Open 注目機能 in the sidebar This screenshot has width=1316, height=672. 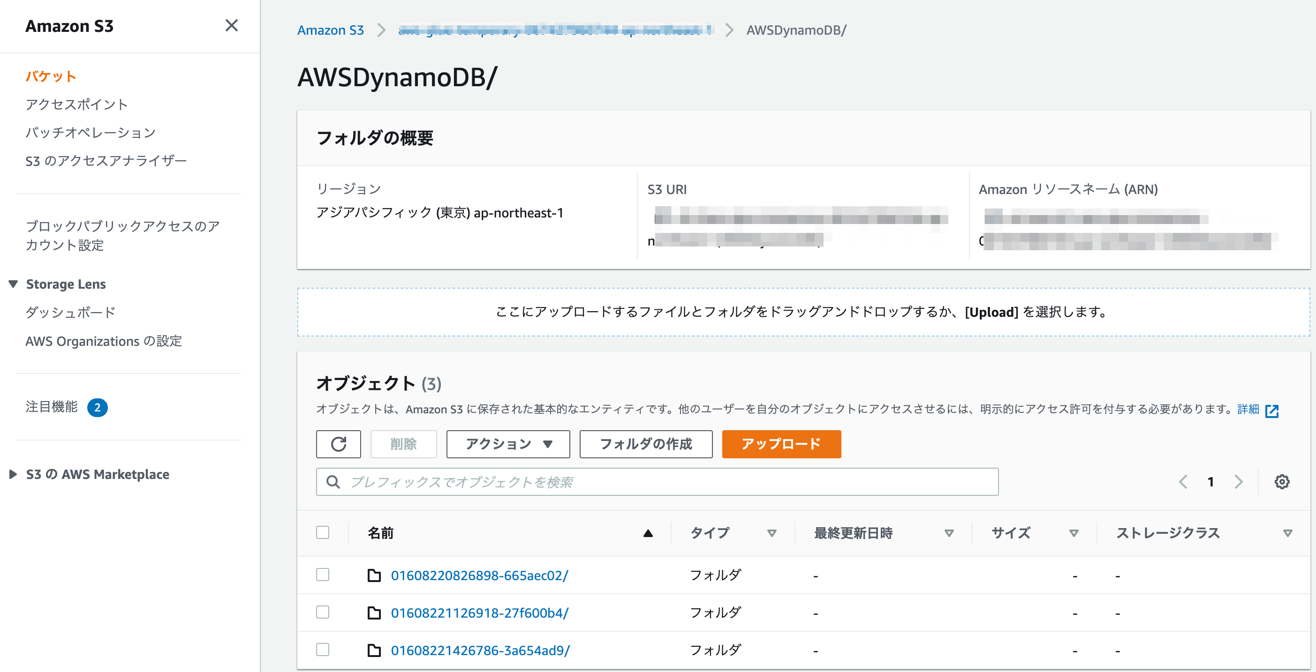coord(51,407)
